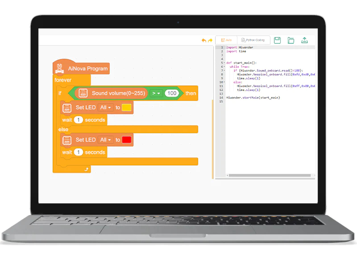Click the robot icon on AiNova Program block

[x=59, y=68]
